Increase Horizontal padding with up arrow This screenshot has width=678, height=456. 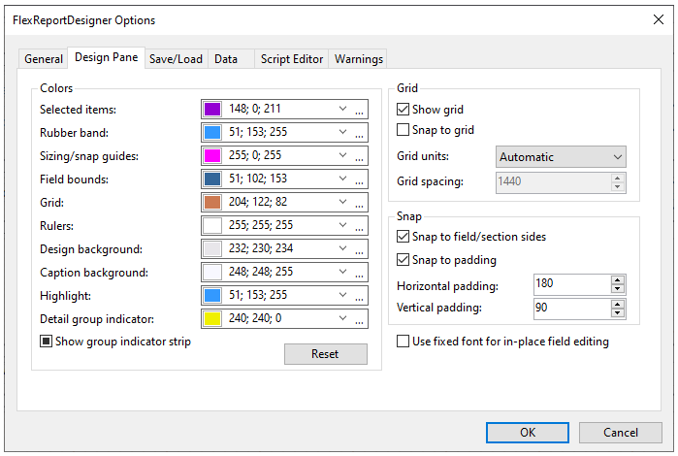click(x=617, y=279)
